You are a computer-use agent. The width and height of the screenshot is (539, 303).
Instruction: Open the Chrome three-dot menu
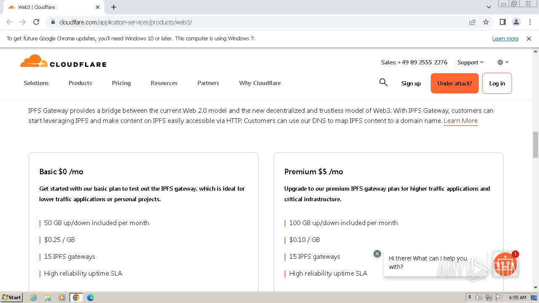tap(529, 22)
